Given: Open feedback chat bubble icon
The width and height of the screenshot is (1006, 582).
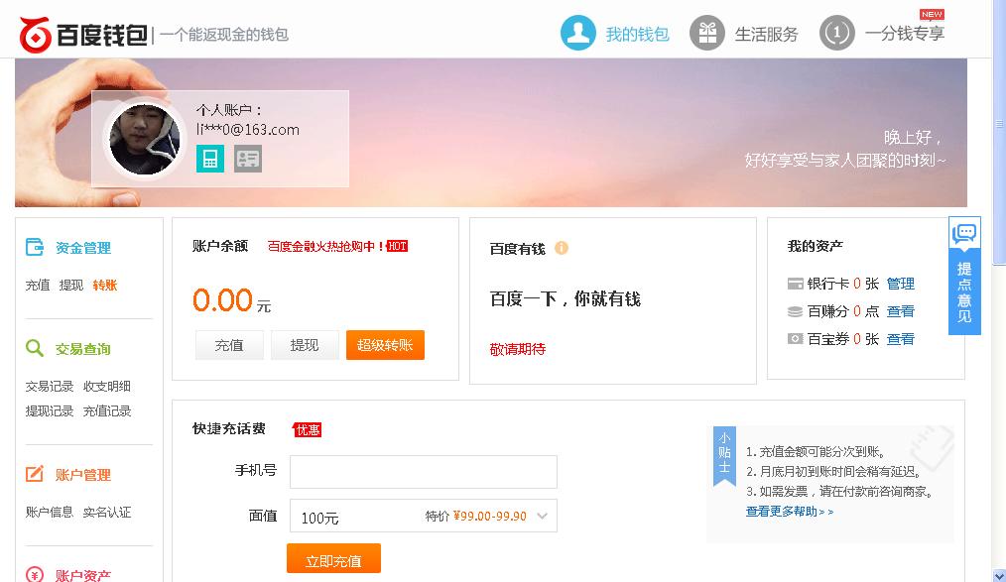Looking at the screenshot, I should [x=964, y=234].
